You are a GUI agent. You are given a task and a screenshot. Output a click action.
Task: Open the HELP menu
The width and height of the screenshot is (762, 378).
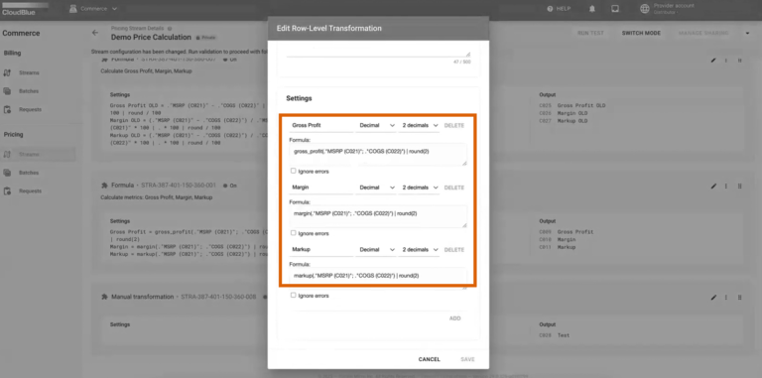(559, 9)
